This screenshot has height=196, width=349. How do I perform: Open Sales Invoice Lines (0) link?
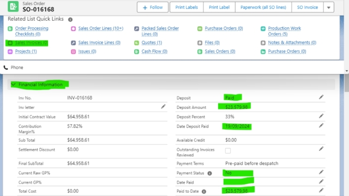[x=99, y=42]
